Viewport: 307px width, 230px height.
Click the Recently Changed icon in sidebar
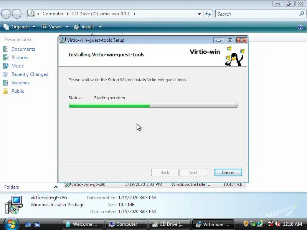point(5,74)
